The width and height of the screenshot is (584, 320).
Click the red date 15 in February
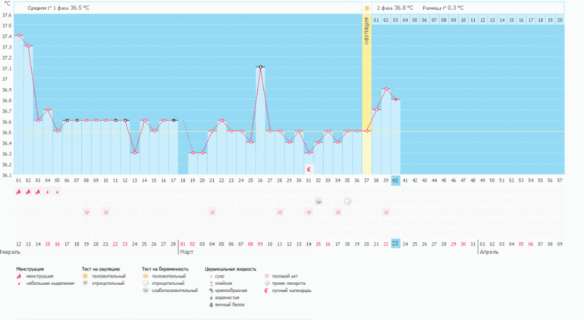click(47, 244)
